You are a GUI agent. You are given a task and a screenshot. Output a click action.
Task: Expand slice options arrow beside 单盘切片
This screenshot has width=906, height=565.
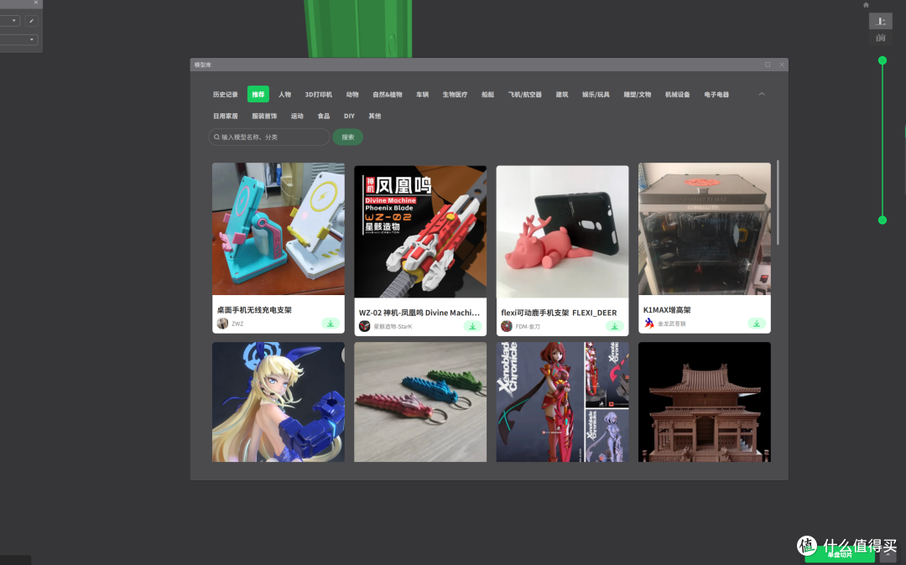[888, 555]
